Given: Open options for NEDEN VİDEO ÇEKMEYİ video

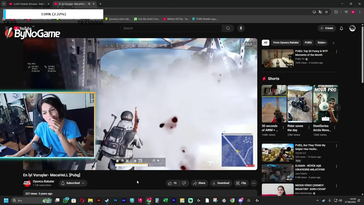Looking at the screenshot, I should pos(336,186).
